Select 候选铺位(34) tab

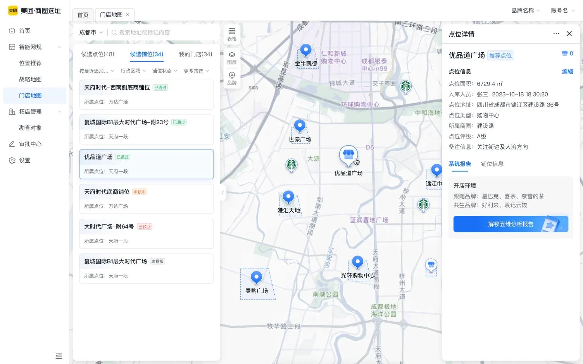point(147,54)
